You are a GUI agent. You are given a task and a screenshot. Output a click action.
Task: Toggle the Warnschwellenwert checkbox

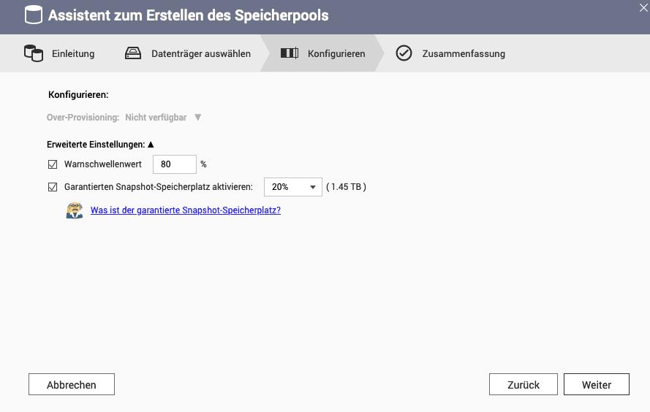(53, 164)
